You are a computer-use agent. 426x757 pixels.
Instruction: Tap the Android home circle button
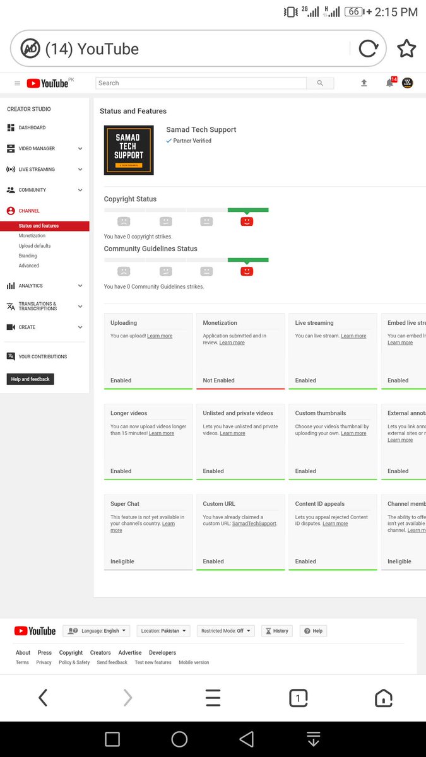[179, 739]
